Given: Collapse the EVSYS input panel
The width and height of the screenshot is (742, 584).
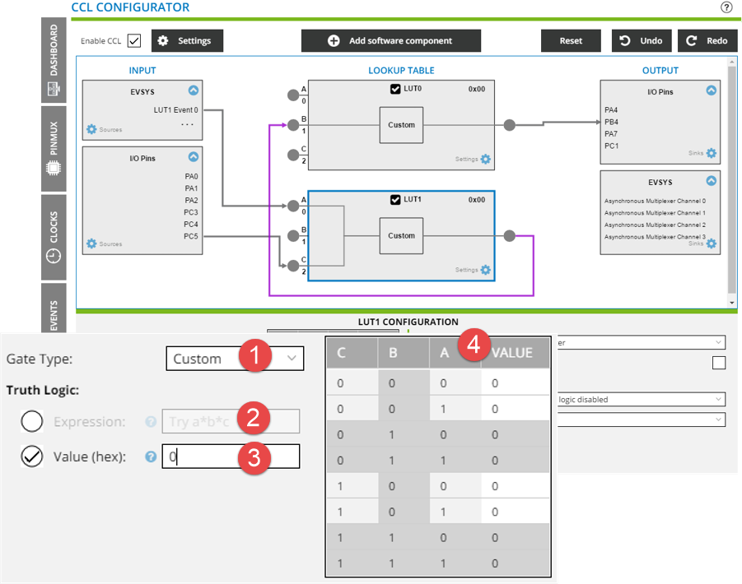Looking at the screenshot, I should point(193,91).
